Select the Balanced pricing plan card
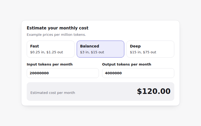 tap(100, 49)
